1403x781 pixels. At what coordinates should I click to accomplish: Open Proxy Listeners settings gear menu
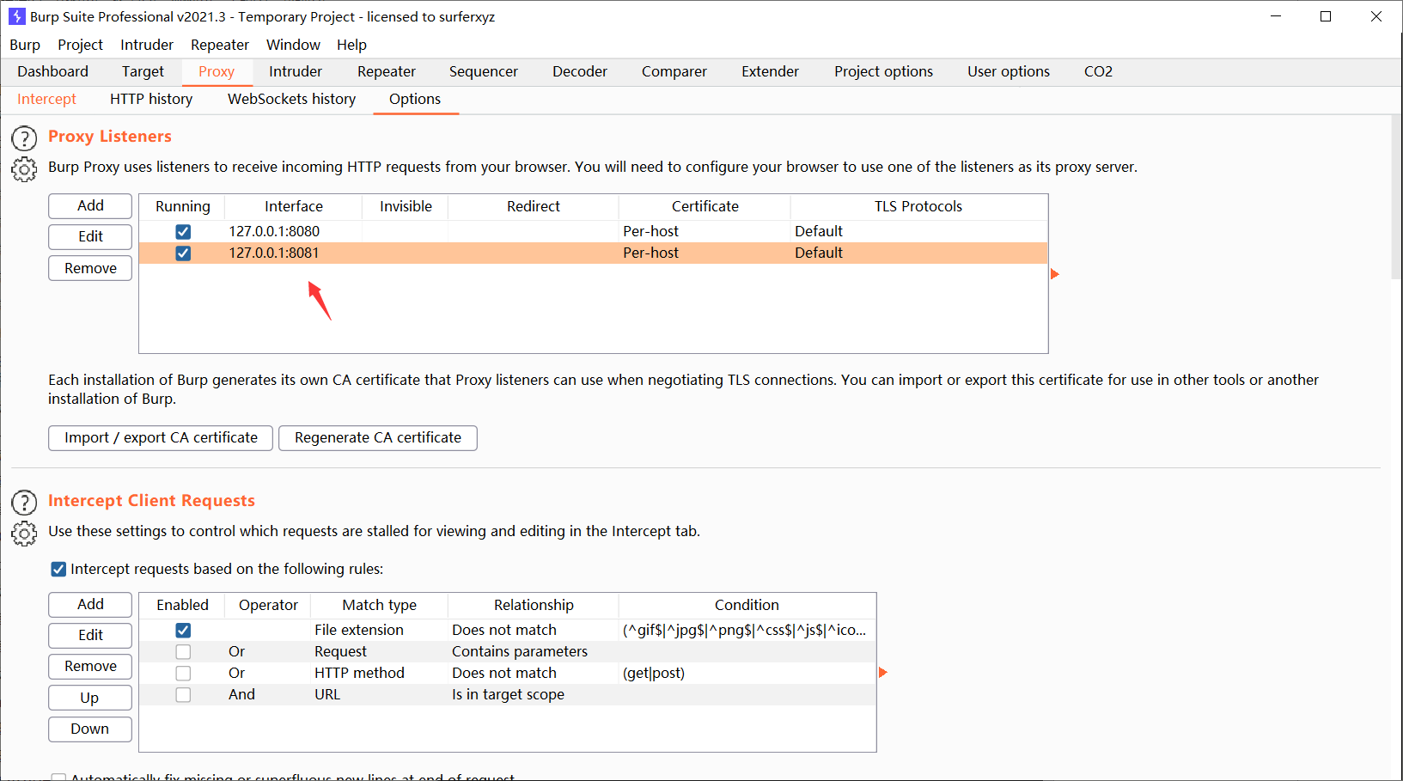click(x=24, y=169)
